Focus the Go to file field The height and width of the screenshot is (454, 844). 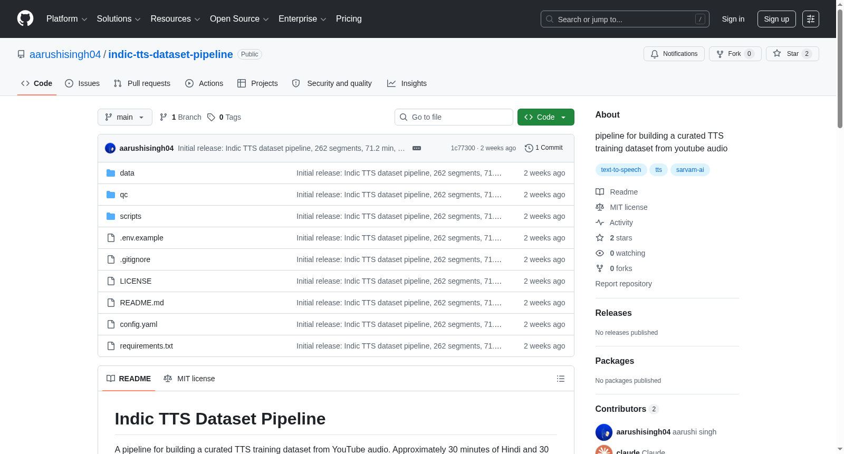(x=454, y=117)
